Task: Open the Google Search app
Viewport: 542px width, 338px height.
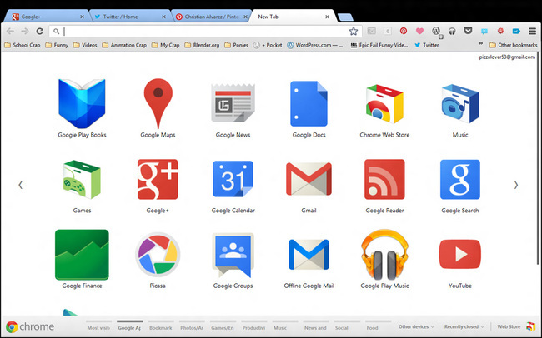Action: click(460, 179)
